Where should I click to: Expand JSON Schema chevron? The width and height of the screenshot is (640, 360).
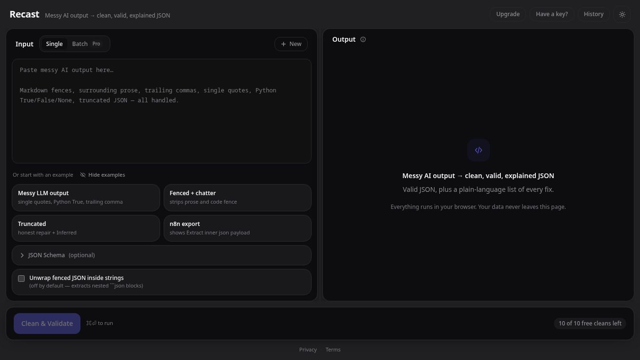22,255
